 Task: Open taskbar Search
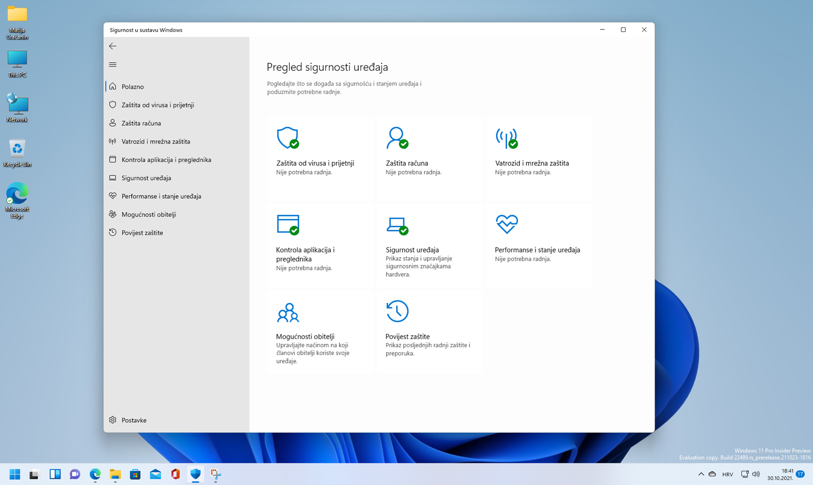pyautogui.click(x=35, y=474)
